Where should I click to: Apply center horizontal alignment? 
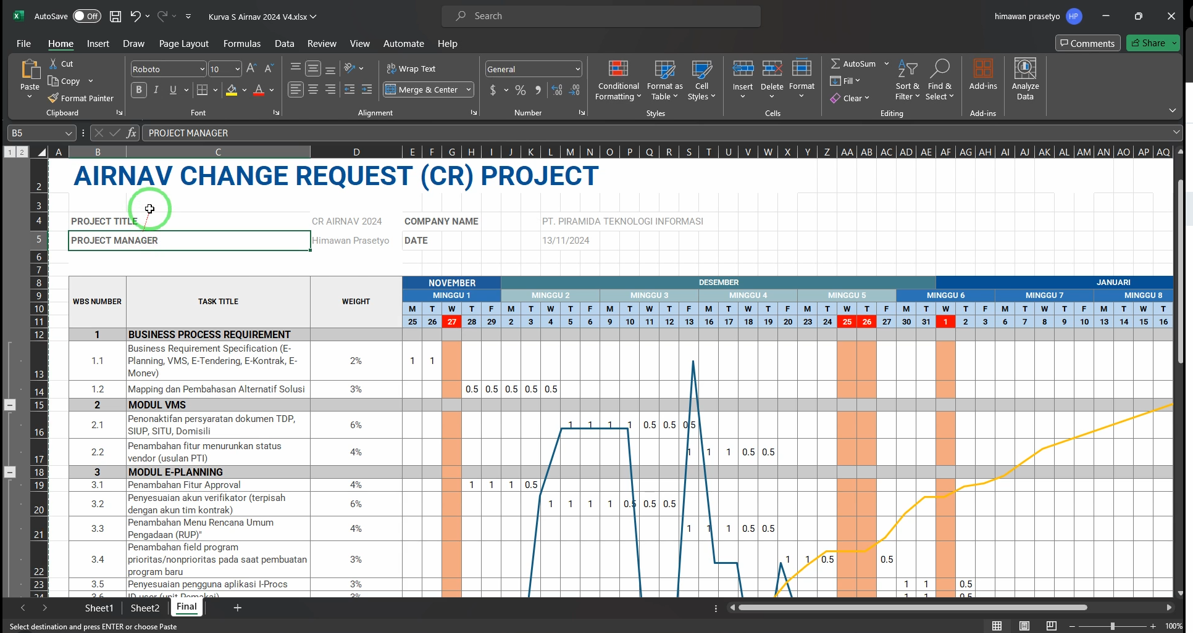click(313, 90)
